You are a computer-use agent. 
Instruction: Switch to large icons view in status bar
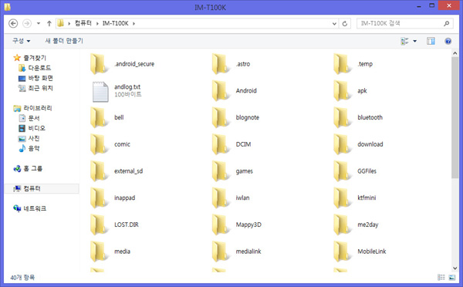(451, 277)
